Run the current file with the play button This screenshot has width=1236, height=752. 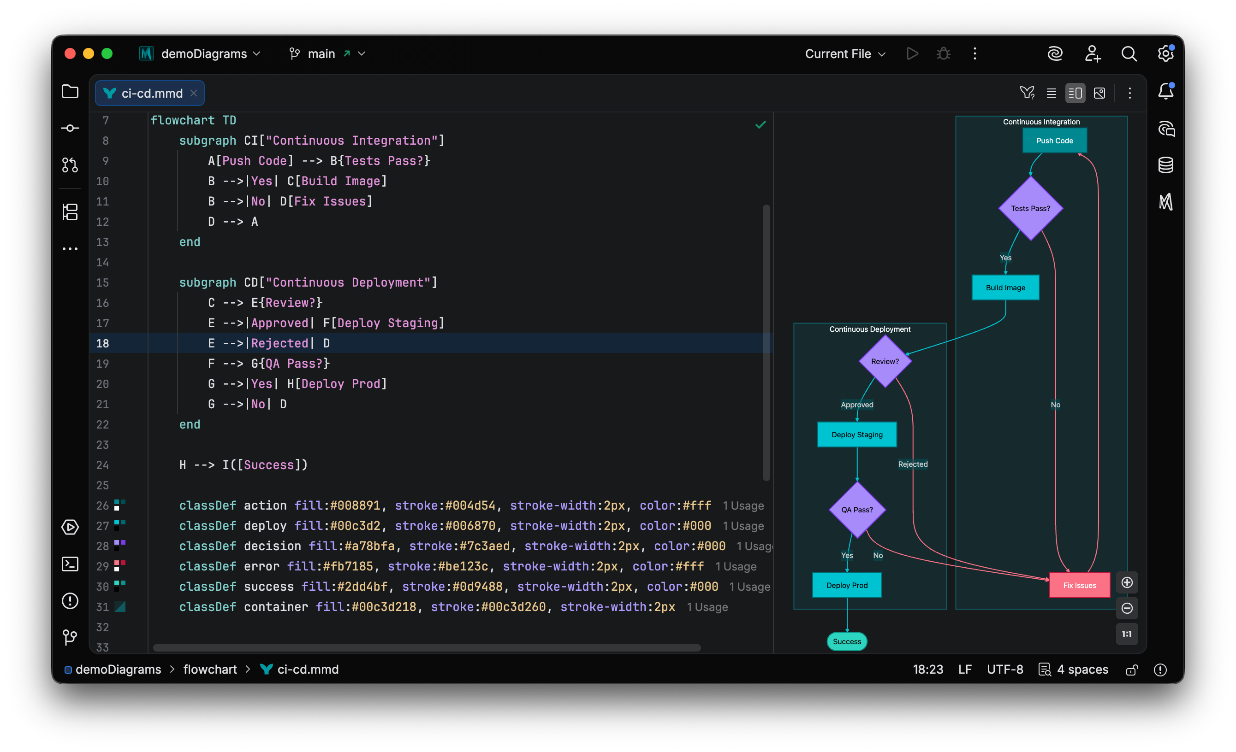[x=912, y=53]
